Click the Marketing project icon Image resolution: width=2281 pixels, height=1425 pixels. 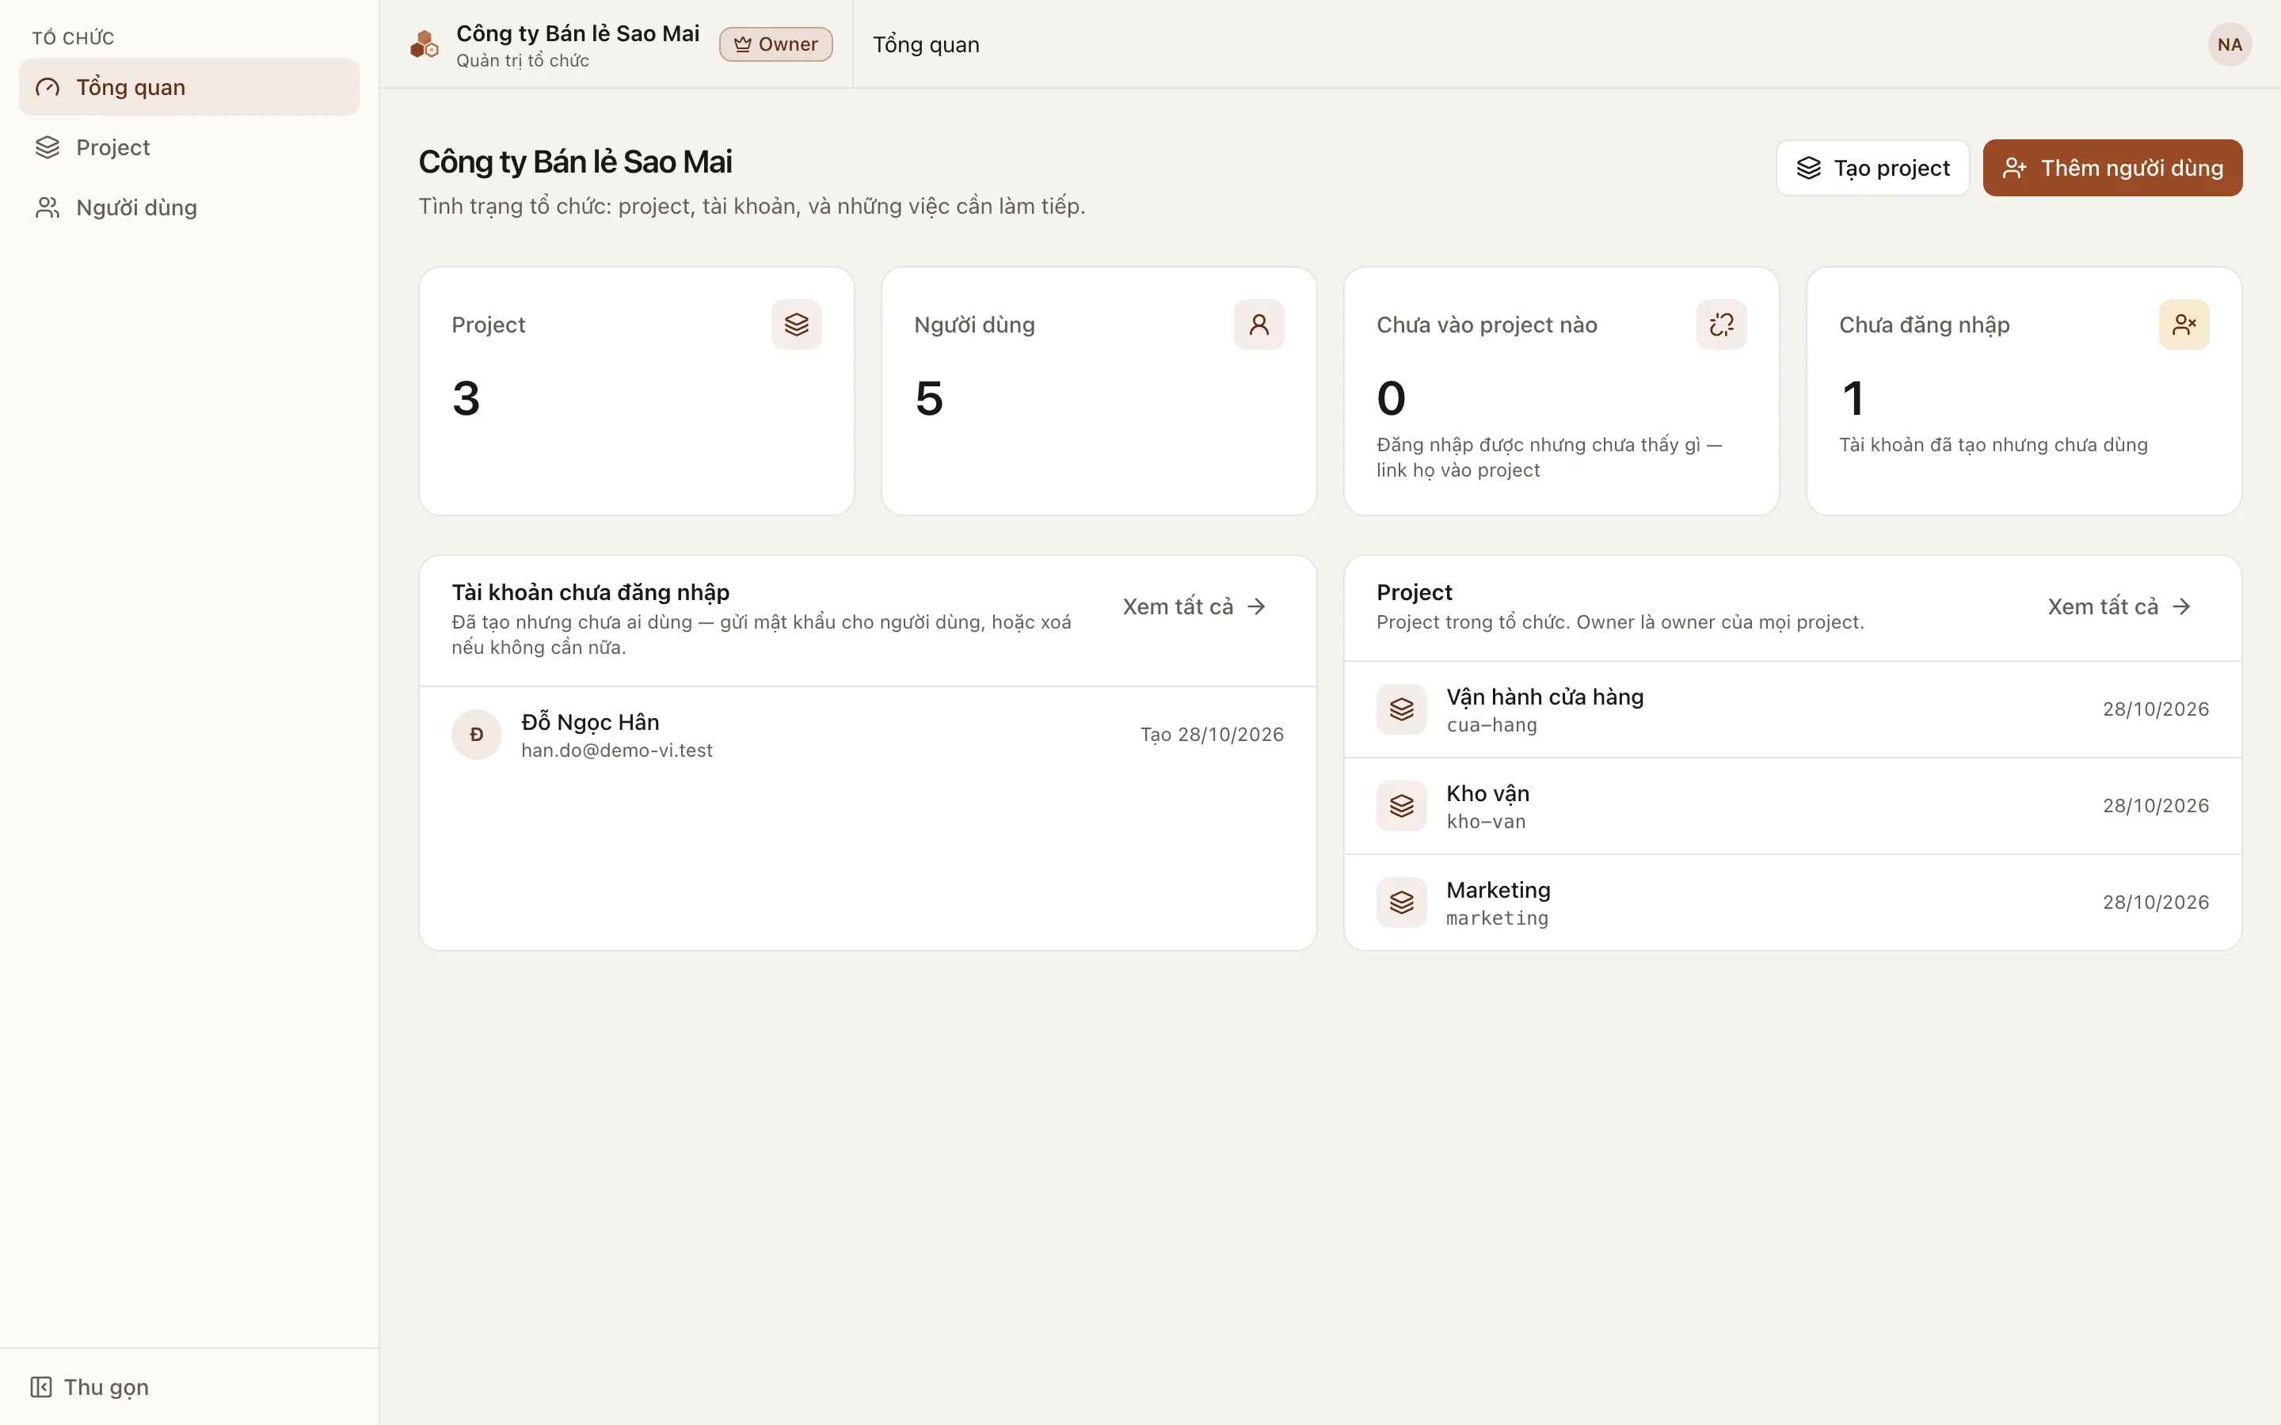coord(1402,902)
